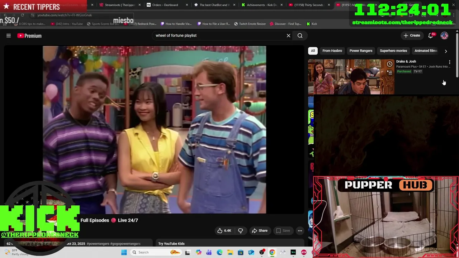
Task: Switch to Thirty Seconds browser tab
Action: point(309,5)
